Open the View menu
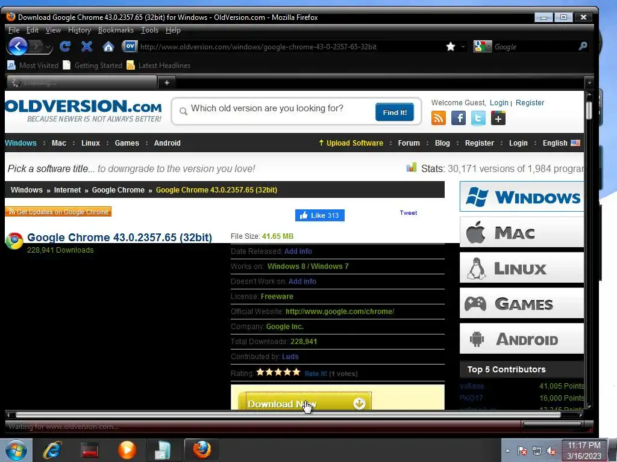This screenshot has height=462, width=617. [53, 30]
